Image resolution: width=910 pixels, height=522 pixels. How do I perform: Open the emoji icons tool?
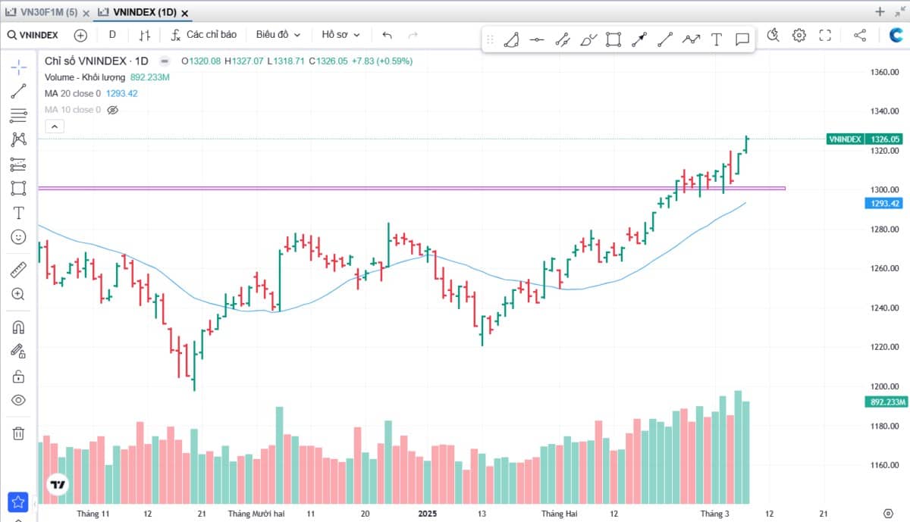(19, 237)
